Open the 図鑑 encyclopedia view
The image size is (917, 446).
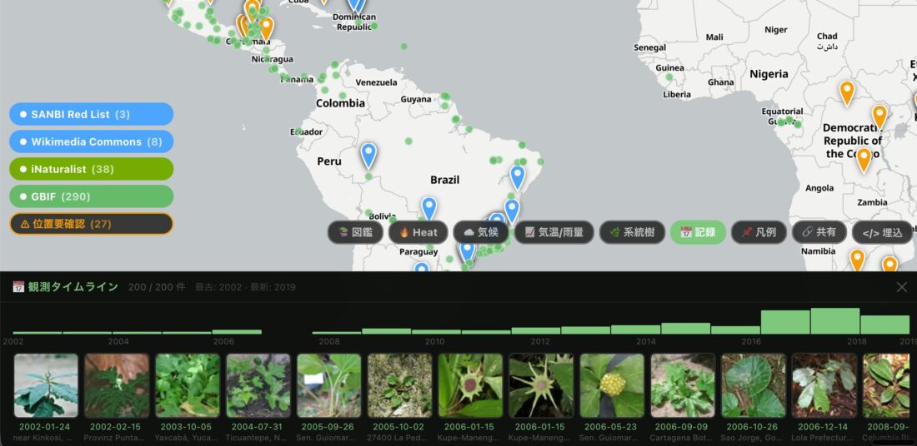coord(355,232)
